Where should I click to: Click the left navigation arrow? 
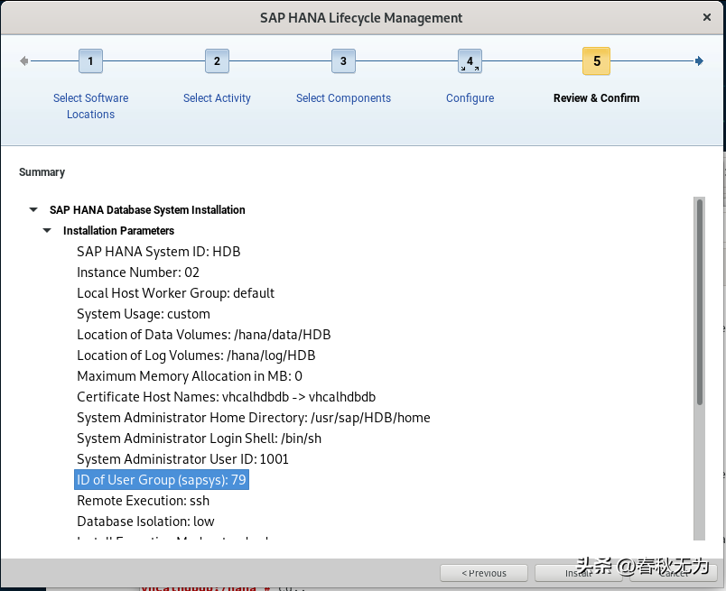[24, 61]
